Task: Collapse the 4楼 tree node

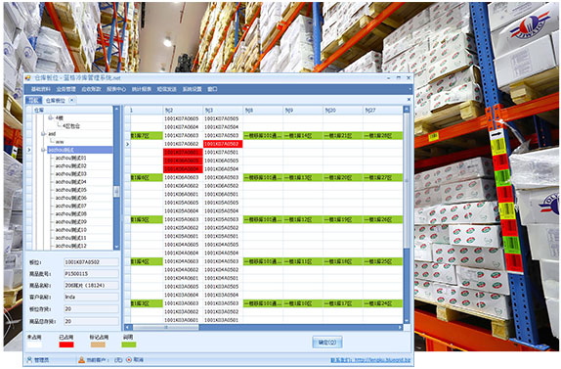Action: [x=51, y=117]
